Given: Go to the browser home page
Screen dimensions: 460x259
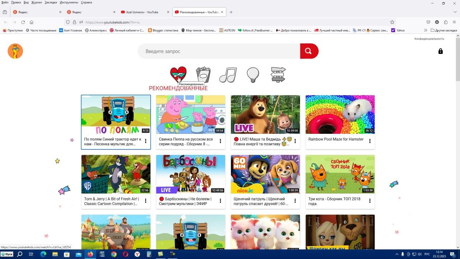Looking at the screenshot, I should pyautogui.click(x=32, y=22).
